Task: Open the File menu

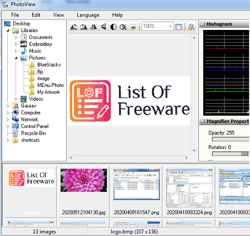Action: (x=15, y=15)
